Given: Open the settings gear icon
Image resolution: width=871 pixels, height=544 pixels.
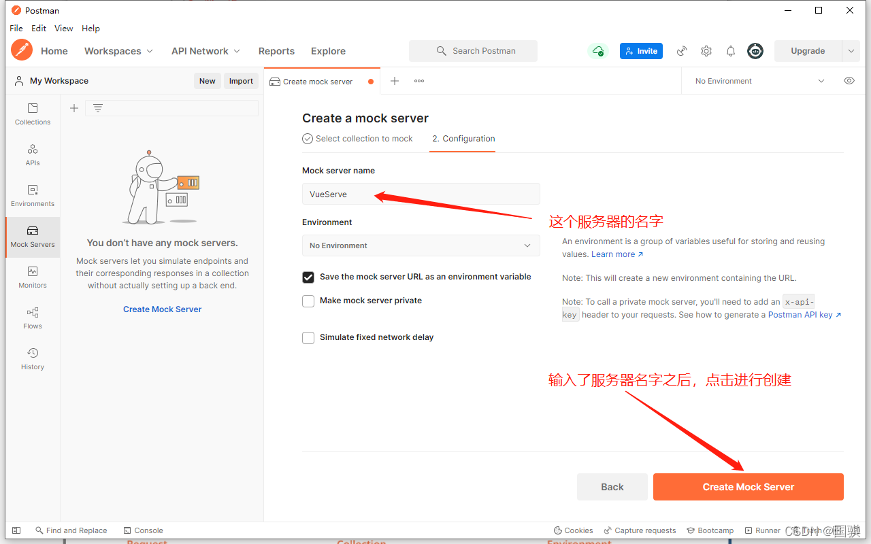Looking at the screenshot, I should [706, 51].
